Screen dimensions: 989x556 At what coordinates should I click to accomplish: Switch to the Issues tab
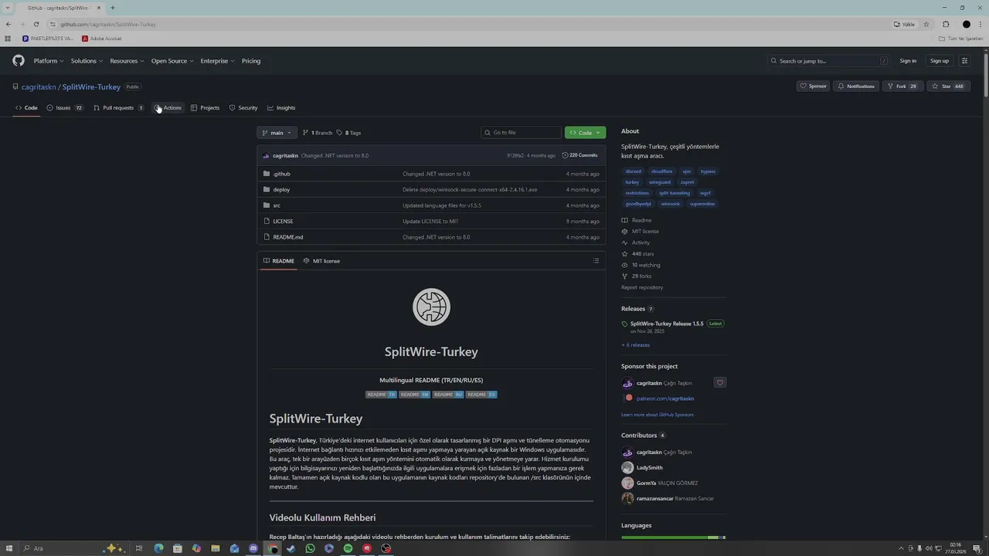coord(65,108)
